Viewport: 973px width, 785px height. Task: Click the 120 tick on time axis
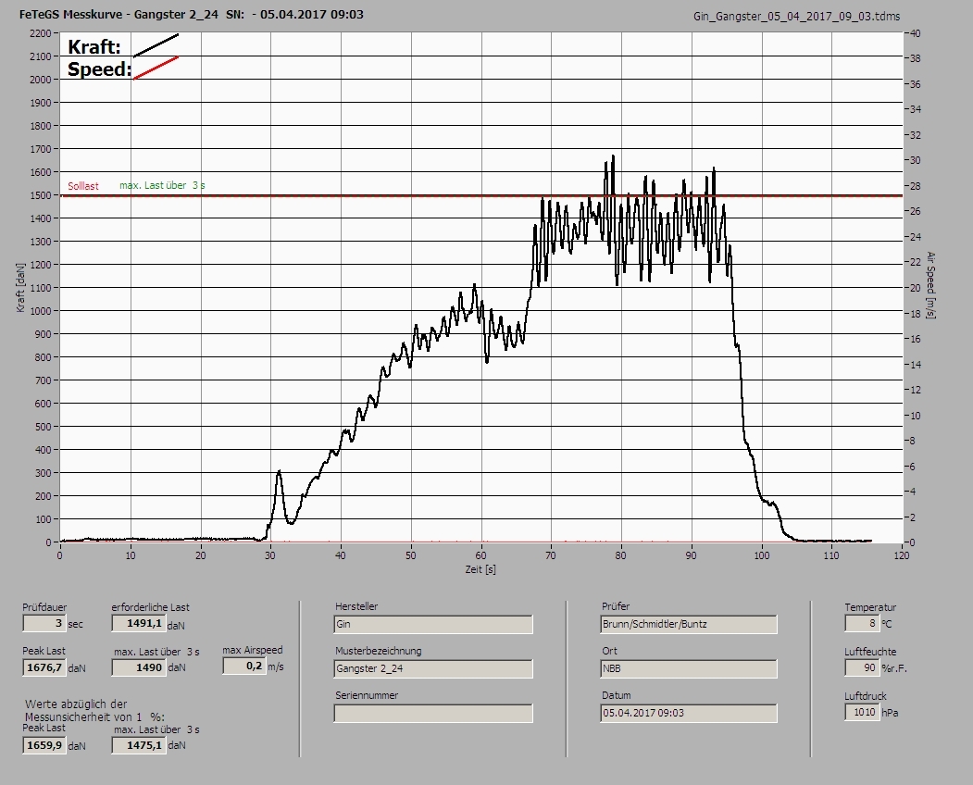click(x=902, y=555)
